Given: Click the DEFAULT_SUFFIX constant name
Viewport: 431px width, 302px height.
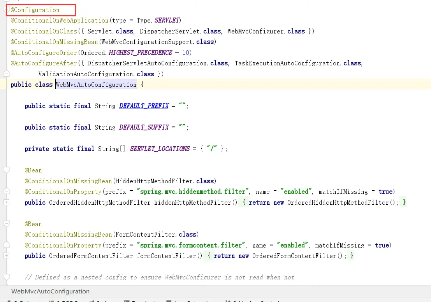Looking at the screenshot, I should point(144,127).
